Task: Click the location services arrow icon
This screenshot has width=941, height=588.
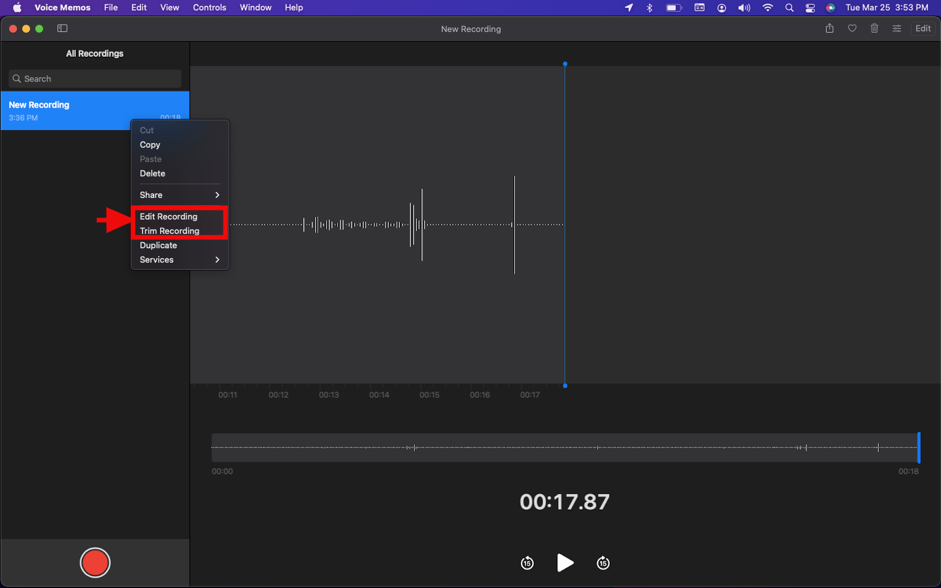Action: [x=629, y=8]
